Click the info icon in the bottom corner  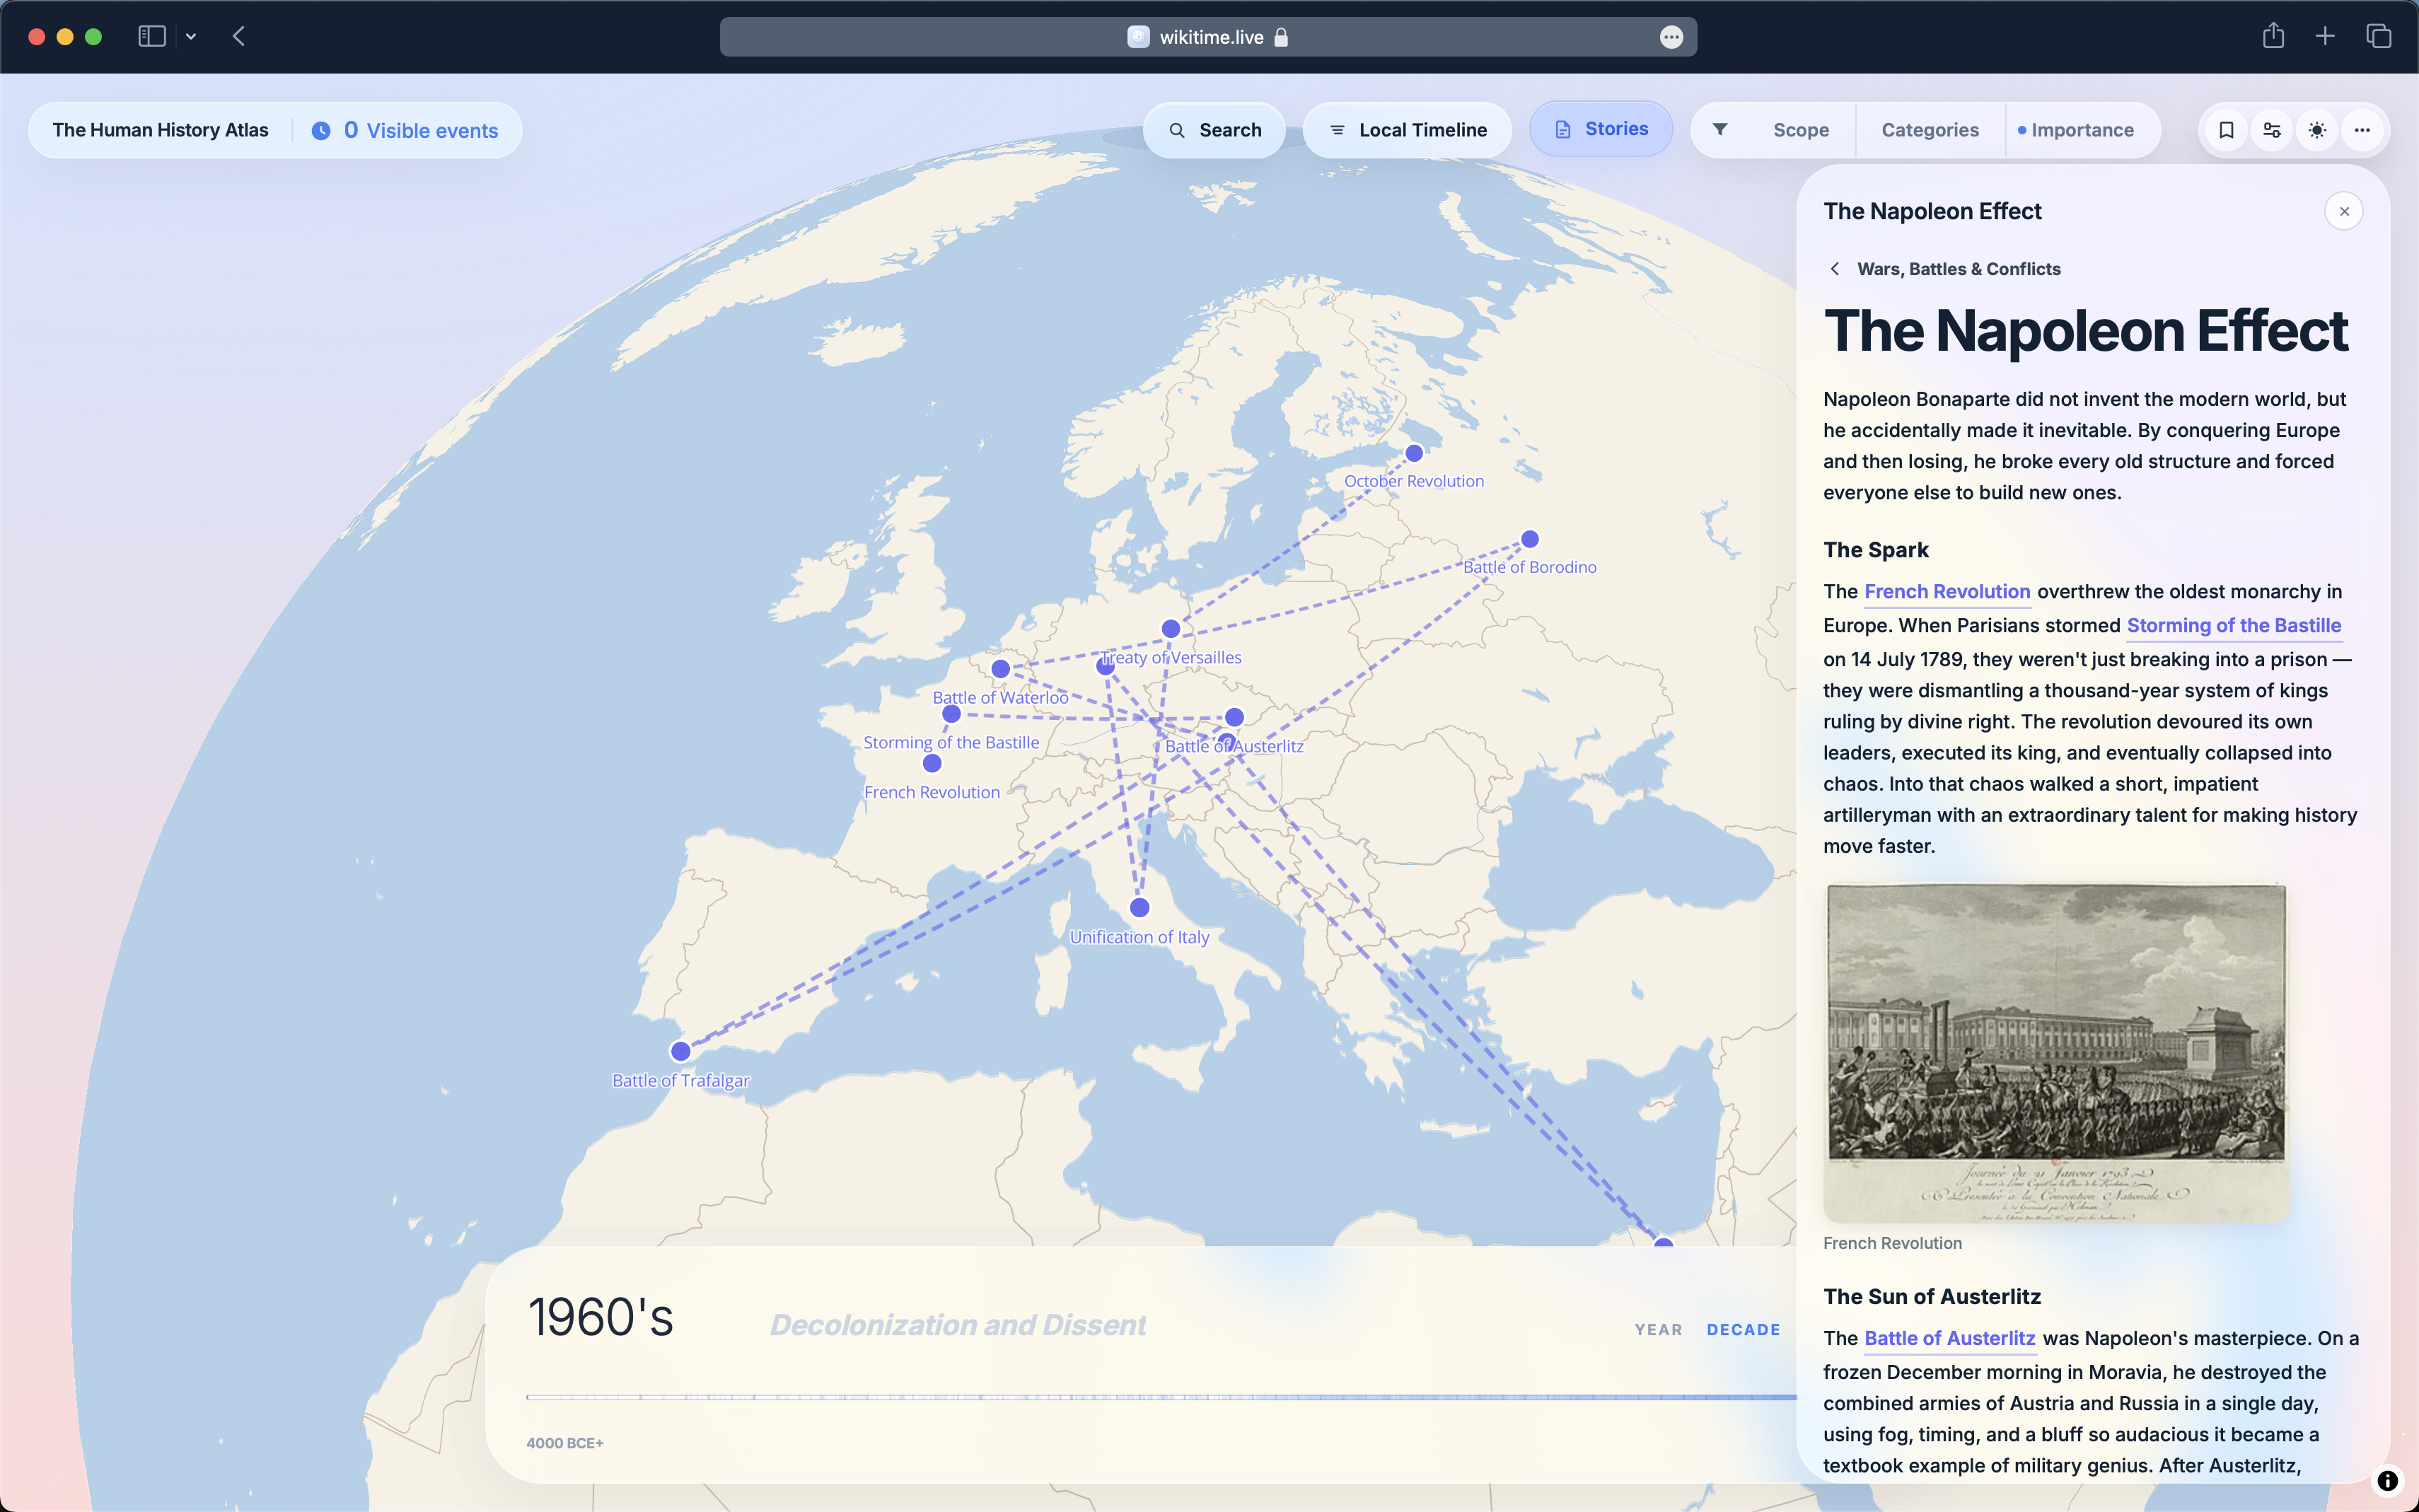coord(2388,1481)
